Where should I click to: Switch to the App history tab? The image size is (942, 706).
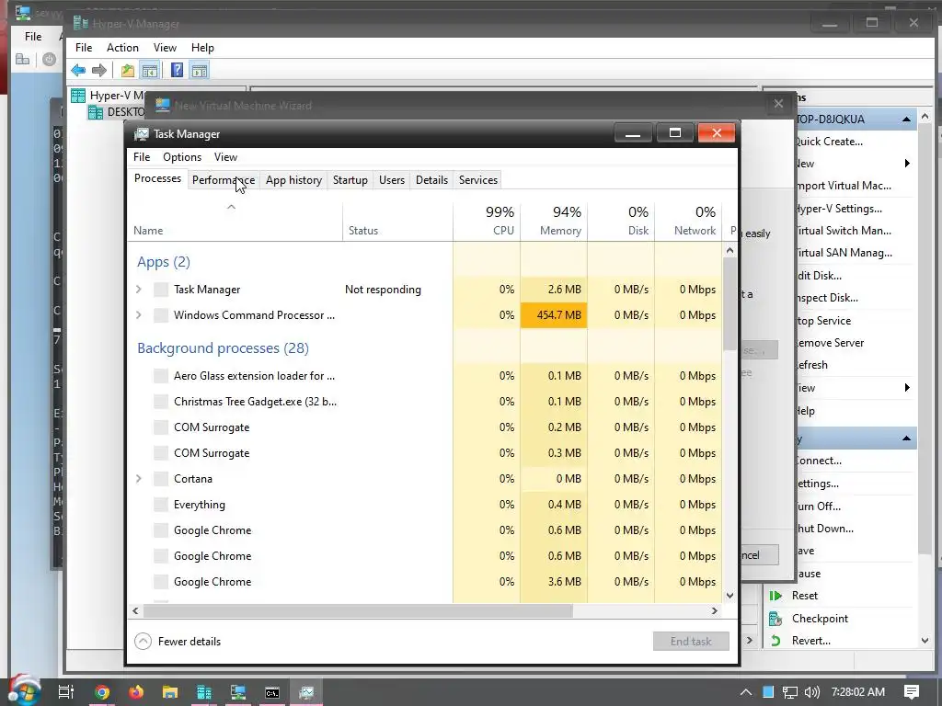tap(293, 180)
